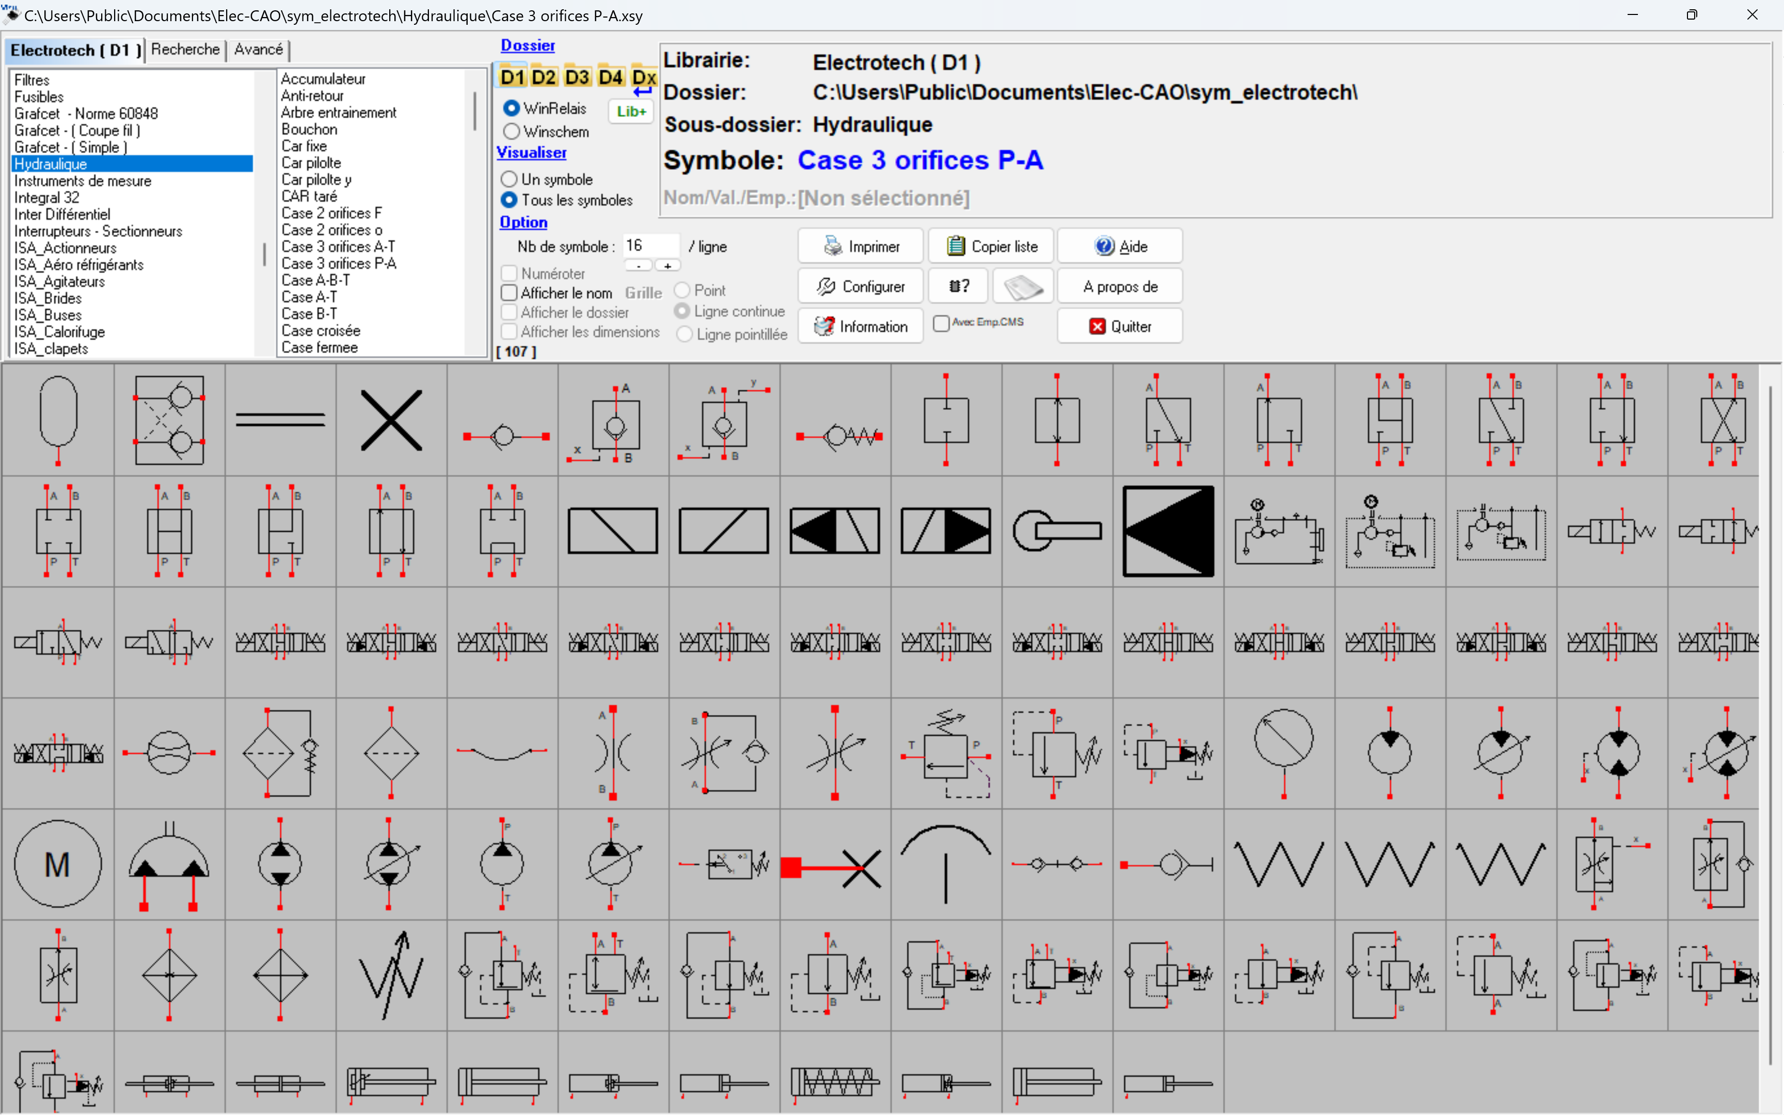Decrease symbols per line with minus

click(x=639, y=265)
